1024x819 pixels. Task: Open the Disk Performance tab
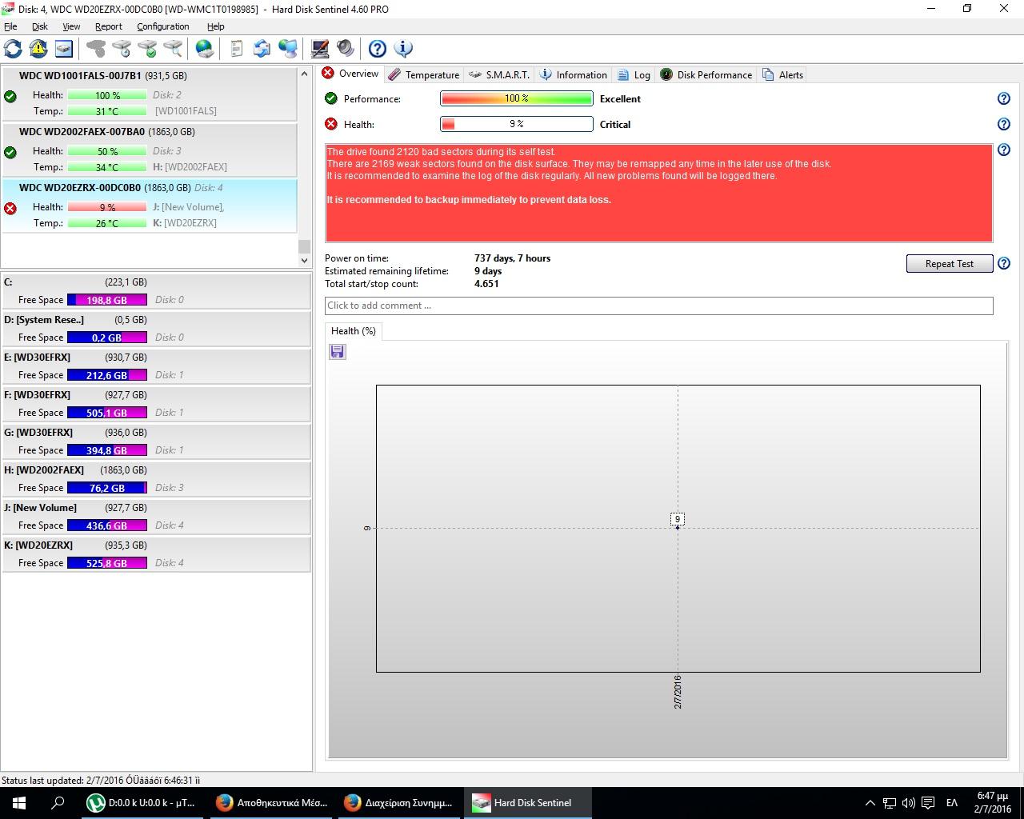point(706,74)
